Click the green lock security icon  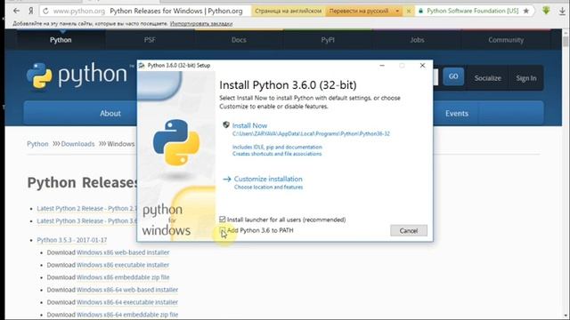coord(421,11)
